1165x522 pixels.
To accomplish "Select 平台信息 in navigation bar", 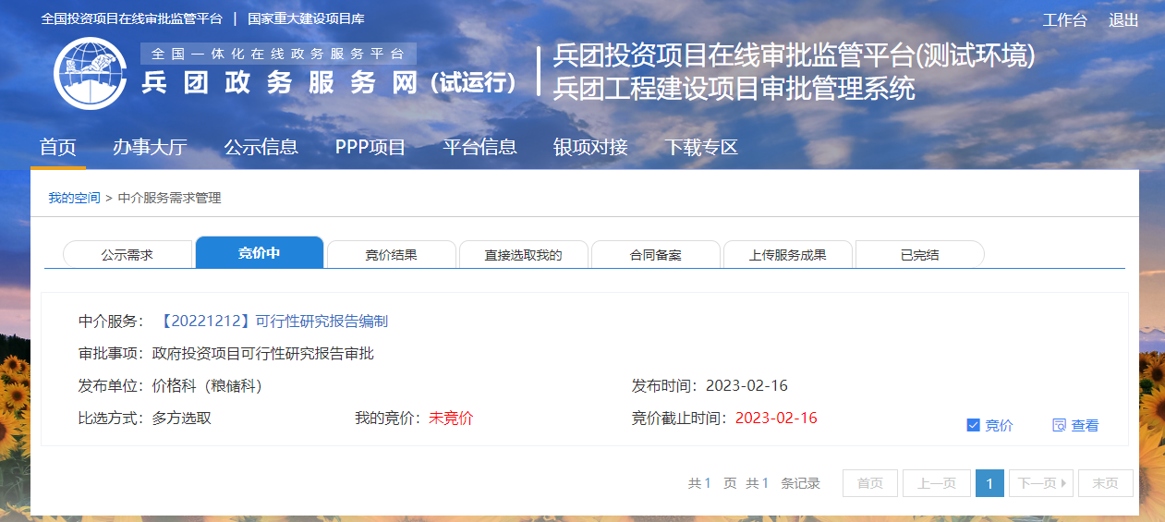I will click(x=479, y=147).
